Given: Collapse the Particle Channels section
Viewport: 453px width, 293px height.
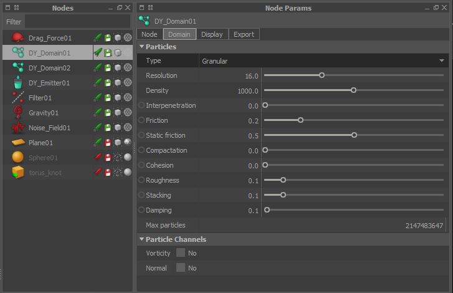Looking at the screenshot, I should pos(142,239).
